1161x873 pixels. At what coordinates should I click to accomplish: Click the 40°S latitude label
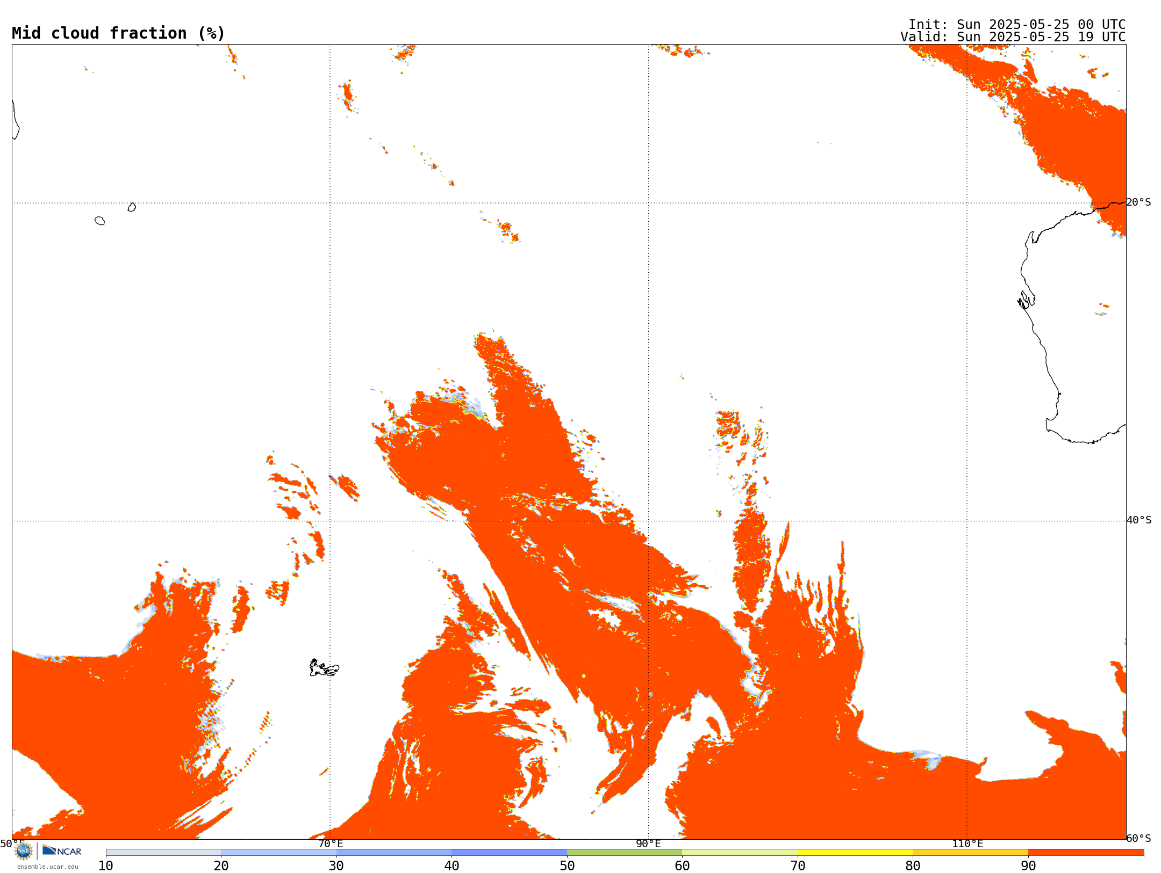coord(1139,520)
